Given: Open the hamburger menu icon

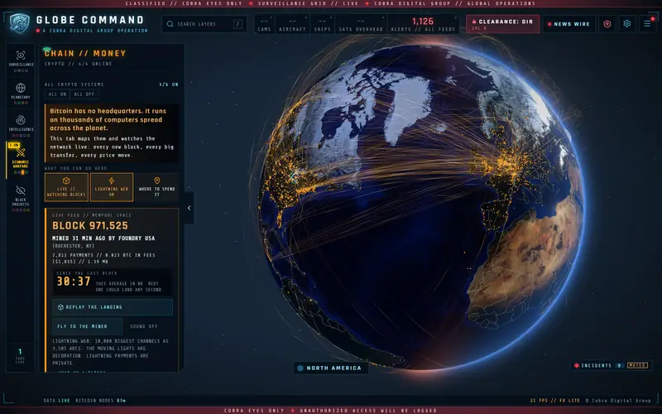Looking at the screenshot, I should click(x=647, y=24).
